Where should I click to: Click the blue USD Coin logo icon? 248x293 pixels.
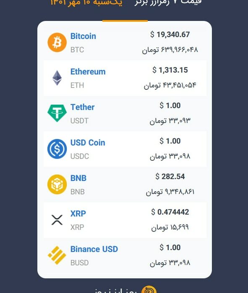point(57,149)
